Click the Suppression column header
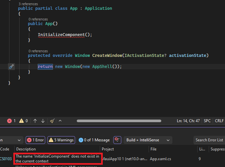225x167 pixels. pos(218,149)
